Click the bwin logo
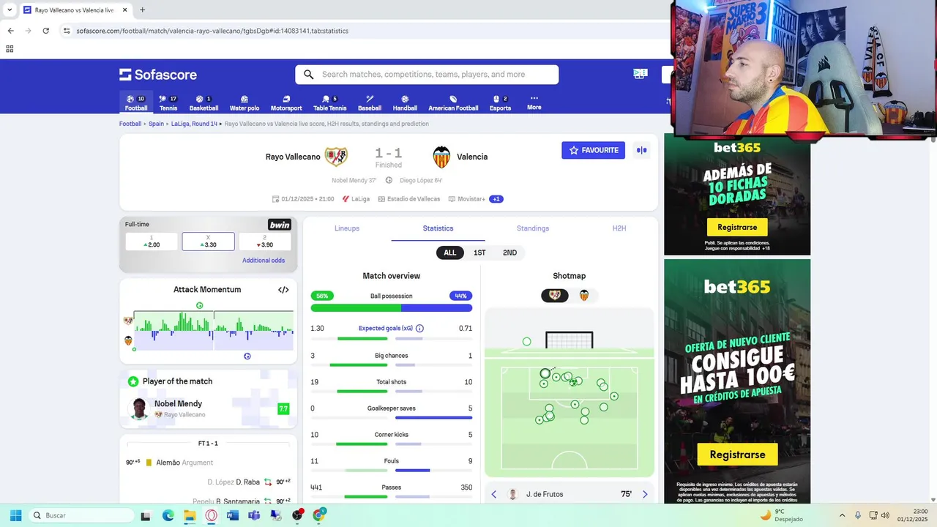Screen dimensions: 937x527 tap(280, 225)
